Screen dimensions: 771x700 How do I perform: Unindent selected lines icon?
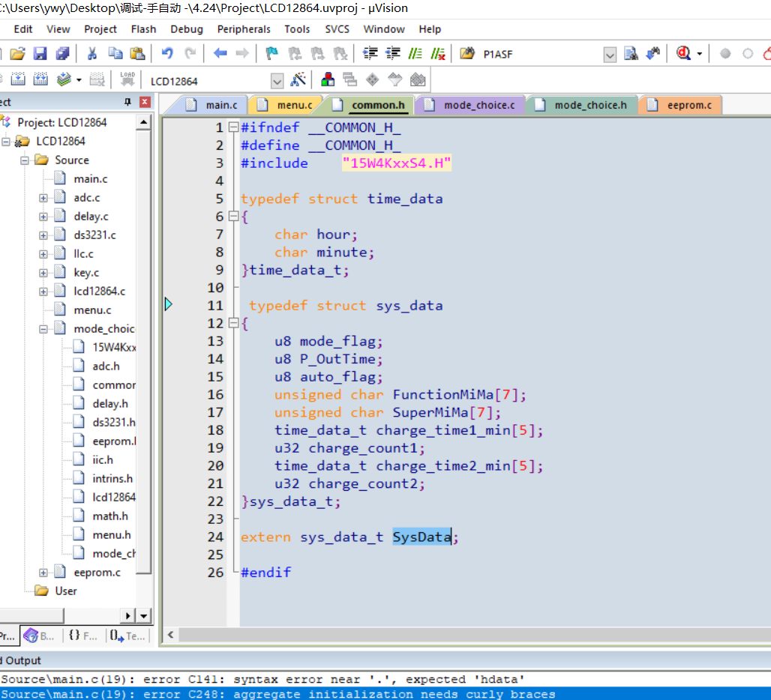[x=393, y=53]
